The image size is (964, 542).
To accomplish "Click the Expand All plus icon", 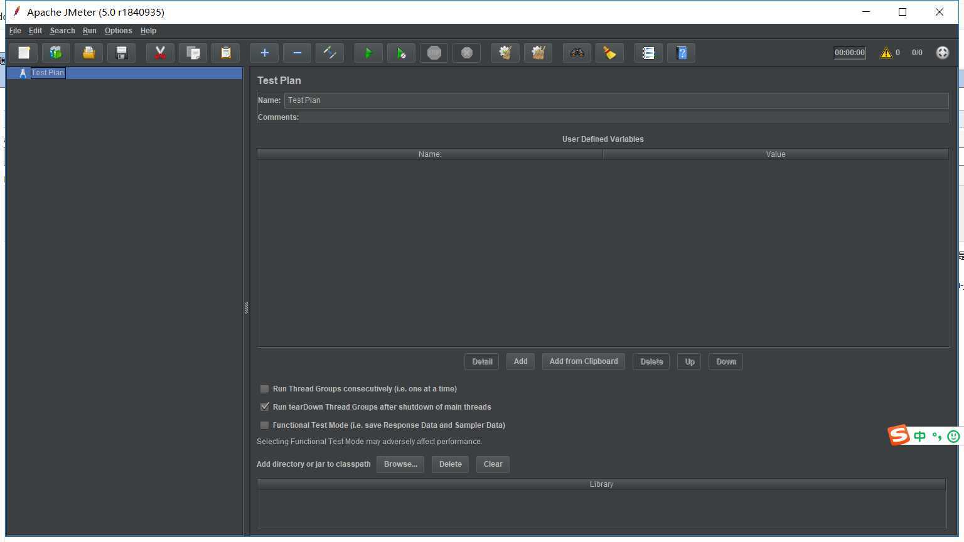I will point(264,53).
